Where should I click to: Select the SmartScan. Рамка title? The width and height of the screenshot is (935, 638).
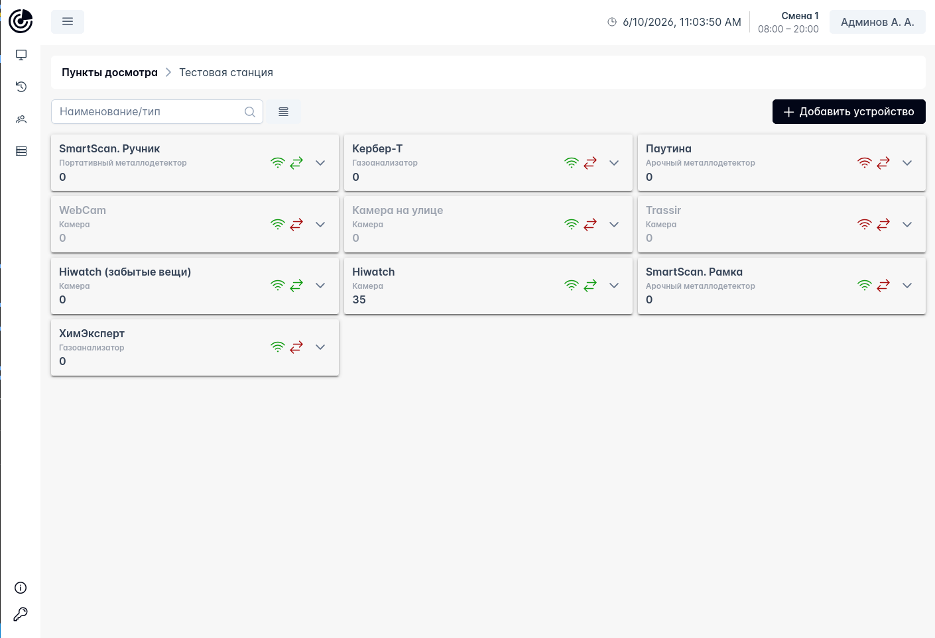click(694, 272)
